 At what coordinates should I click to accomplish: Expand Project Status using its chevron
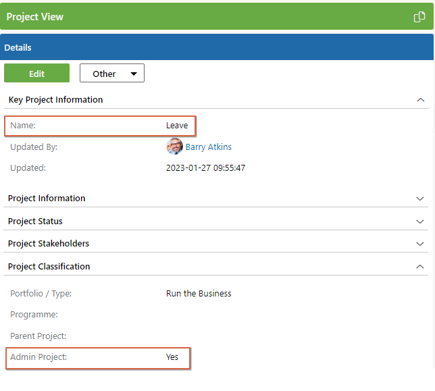point(420,221)
